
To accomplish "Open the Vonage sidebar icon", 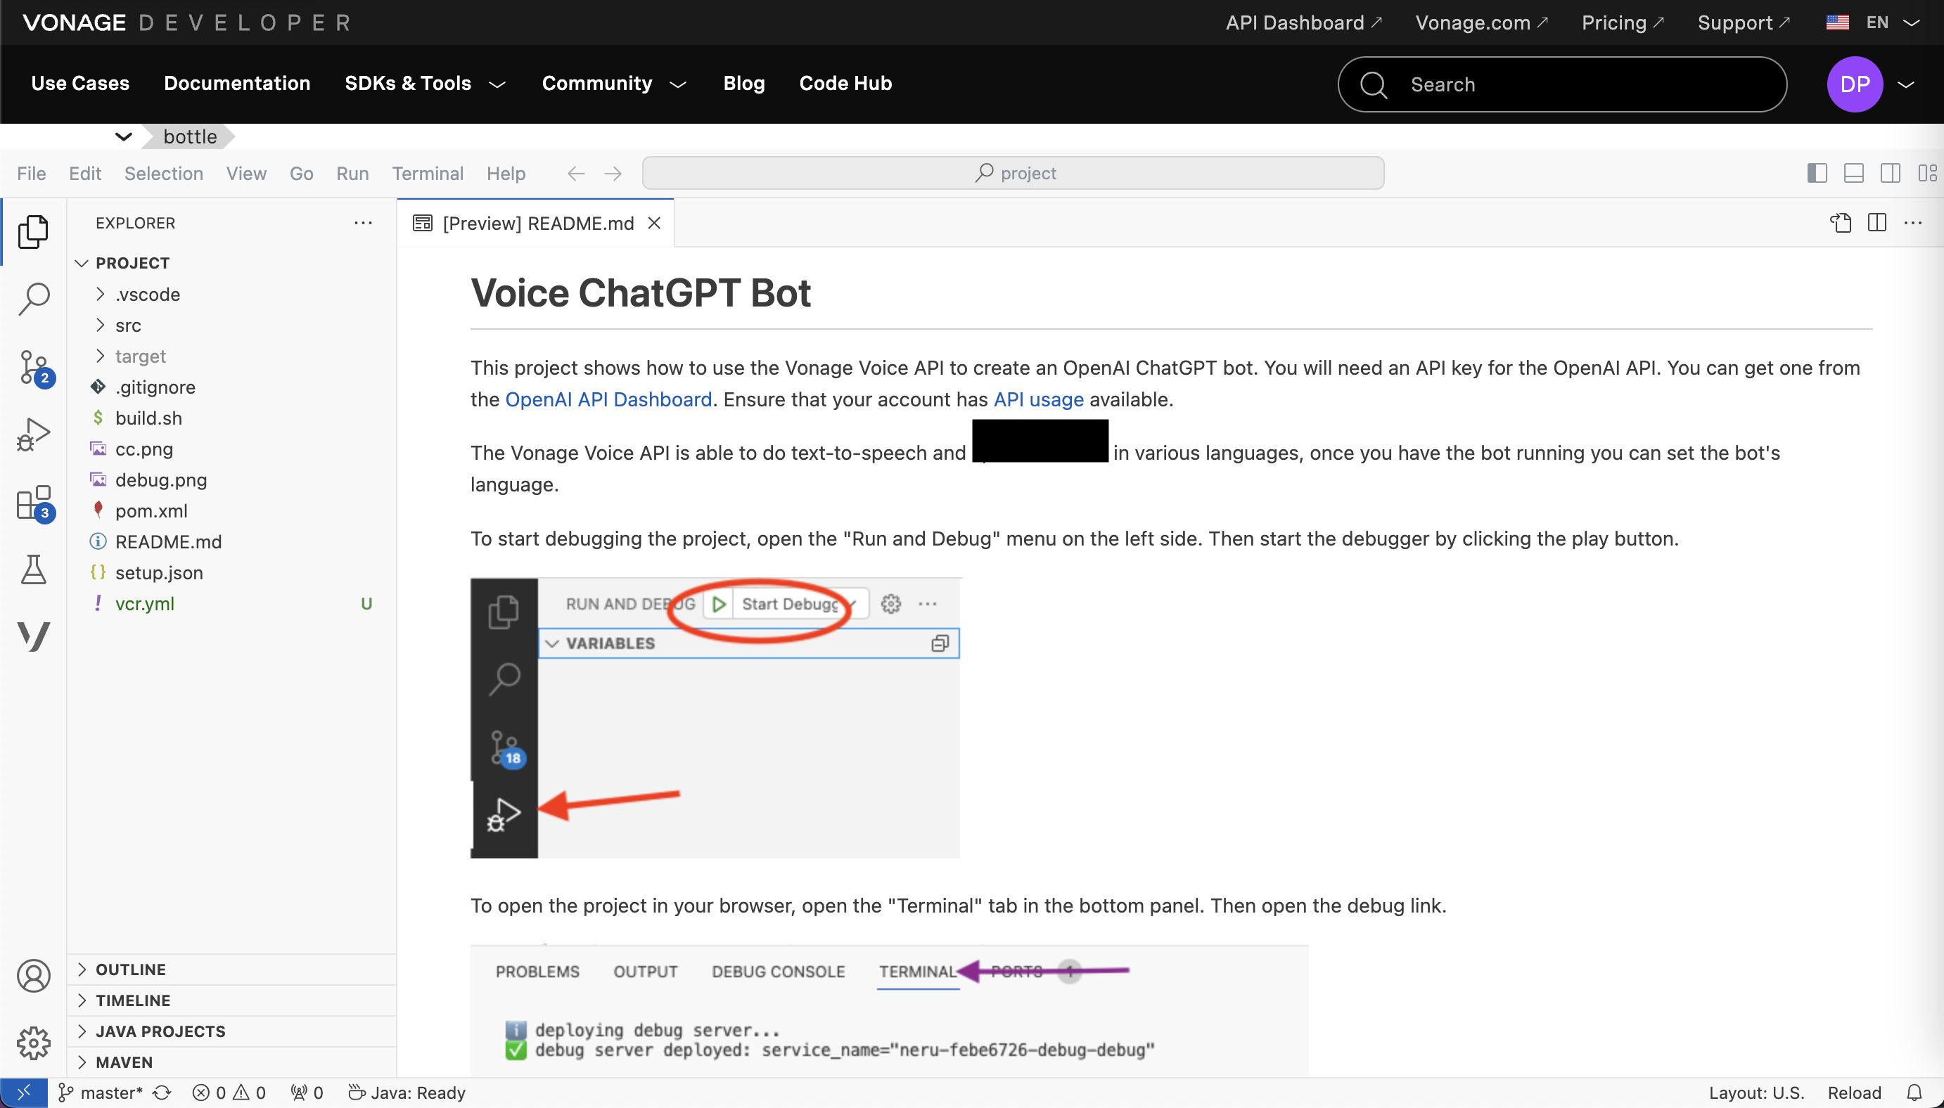I will (x=34, y=636).
